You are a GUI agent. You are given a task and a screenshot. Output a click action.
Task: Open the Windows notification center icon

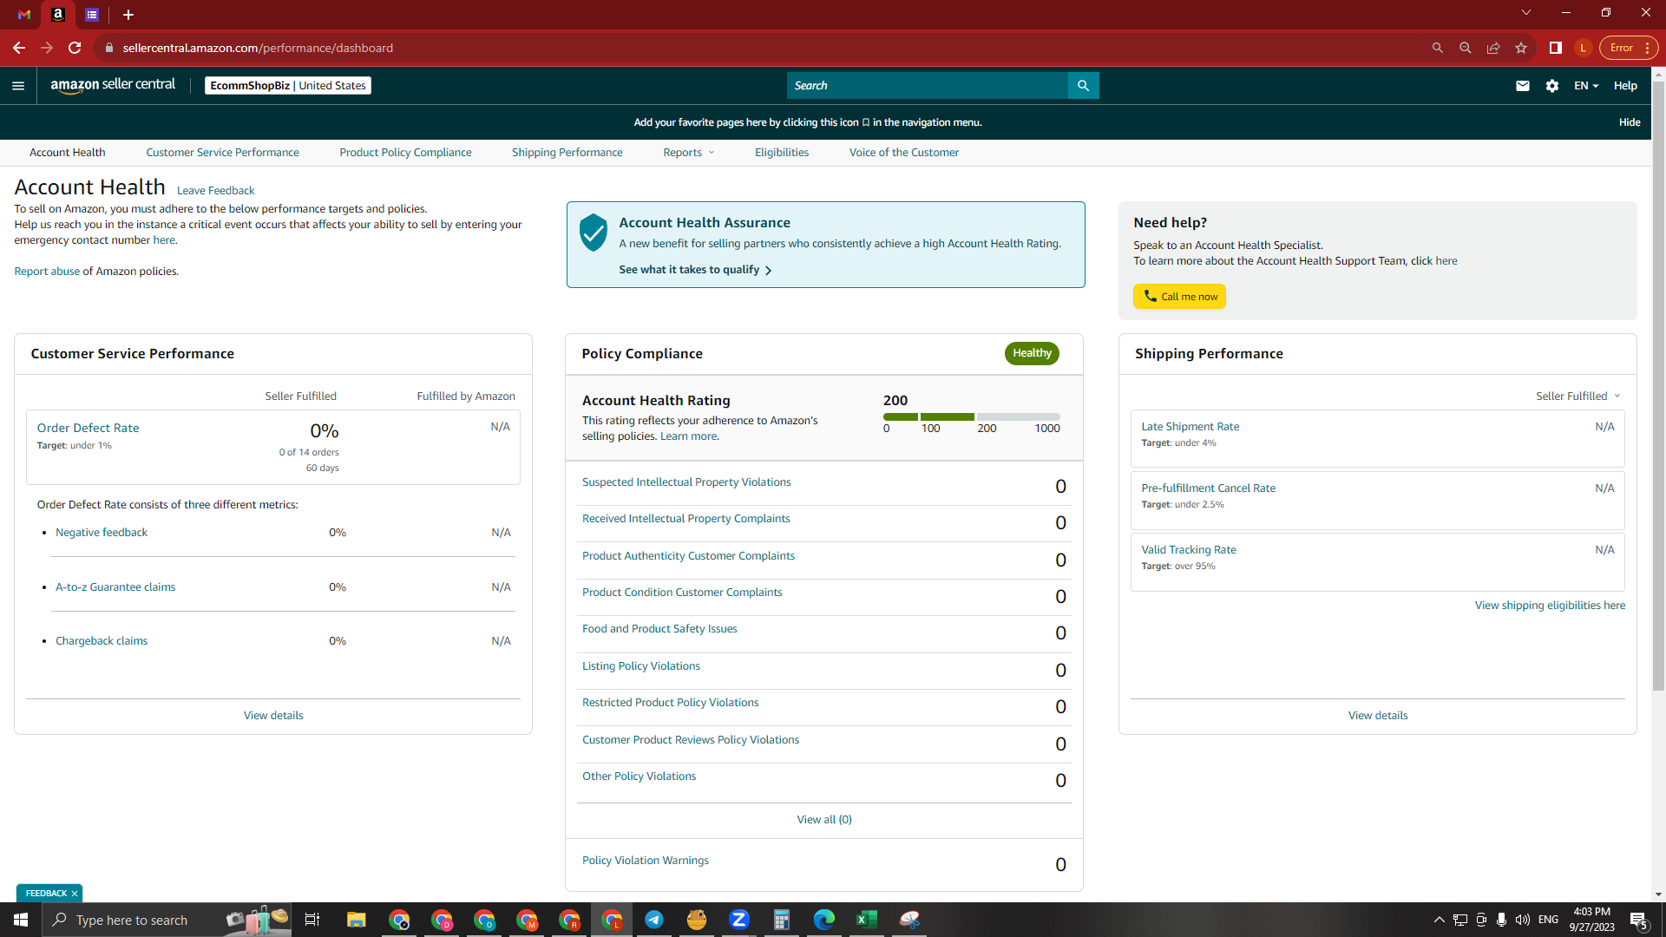1639,921
